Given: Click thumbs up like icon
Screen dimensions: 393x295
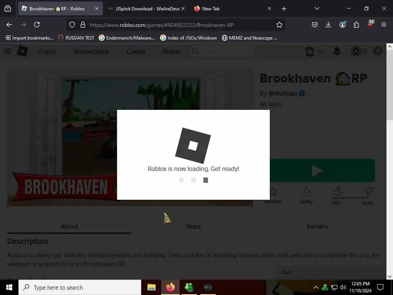Looking at the screenshot, I should (337, 192).
